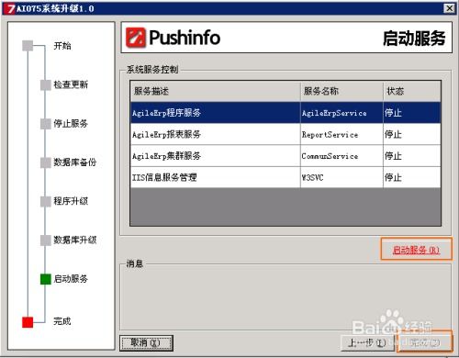Click the red square beside 完成 step
The height and width of the screenshot is (358, 459).
[28, 322]
